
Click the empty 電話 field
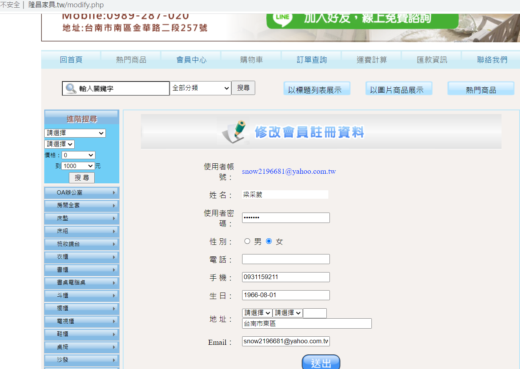[x=286, y=259]
